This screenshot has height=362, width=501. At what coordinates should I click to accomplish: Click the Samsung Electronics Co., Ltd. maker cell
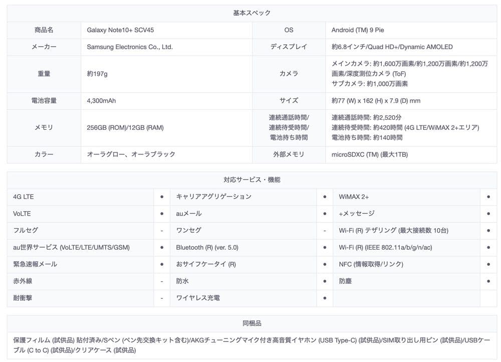pyautogui.click(x=130, y=47)
